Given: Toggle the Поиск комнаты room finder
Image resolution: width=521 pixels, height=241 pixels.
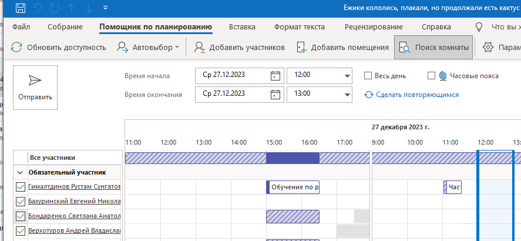Looking at the screenshot, I should (x=433, y=47).
